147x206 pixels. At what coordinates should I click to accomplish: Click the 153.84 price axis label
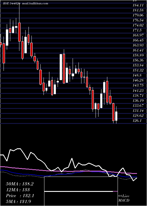click(x=138, y=65)
